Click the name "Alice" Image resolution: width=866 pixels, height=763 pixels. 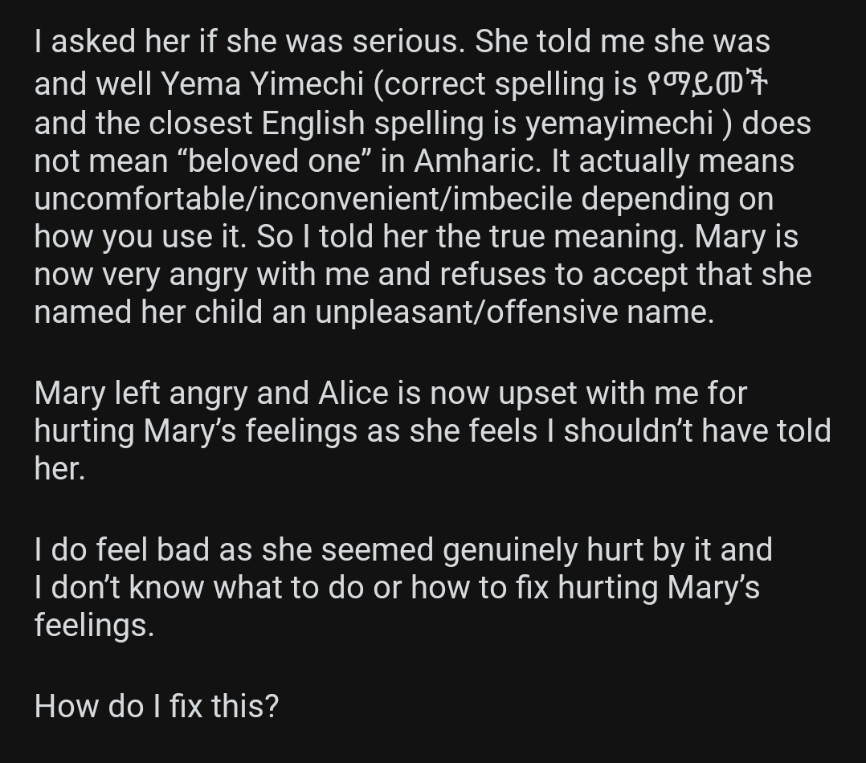(353, 394)
